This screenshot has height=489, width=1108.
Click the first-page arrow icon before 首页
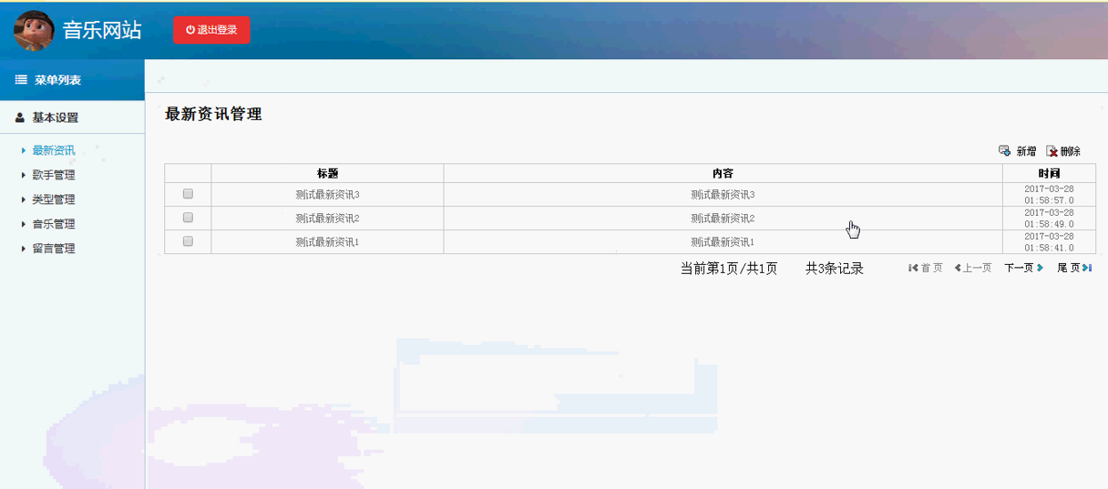click(x=914, y=269)
